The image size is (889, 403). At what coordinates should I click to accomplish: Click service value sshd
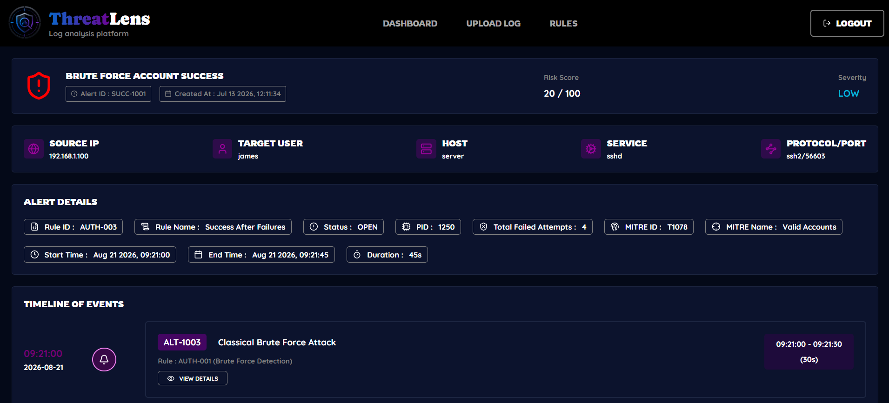click(x=614, y=156)
